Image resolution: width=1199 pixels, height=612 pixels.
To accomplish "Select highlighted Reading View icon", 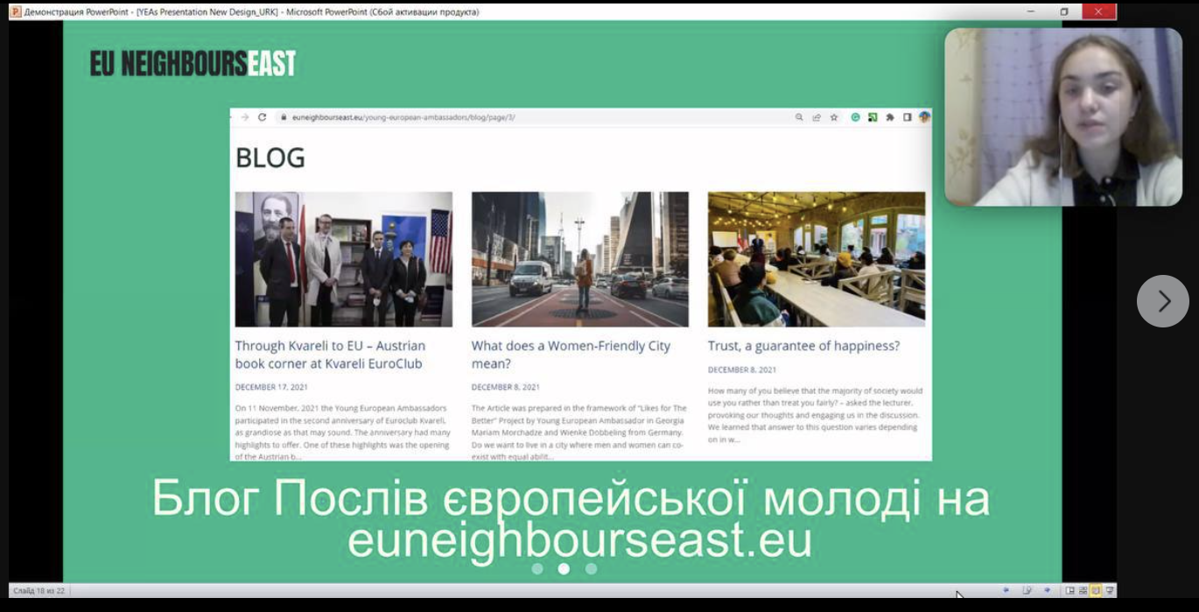I will (1096, 590).
